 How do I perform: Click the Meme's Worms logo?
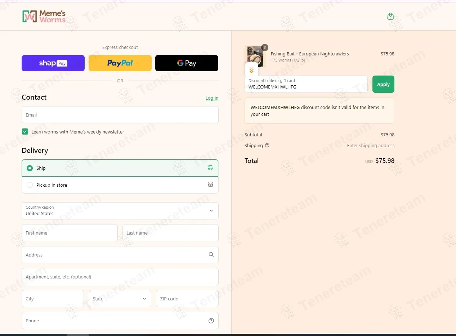point(44,16)
